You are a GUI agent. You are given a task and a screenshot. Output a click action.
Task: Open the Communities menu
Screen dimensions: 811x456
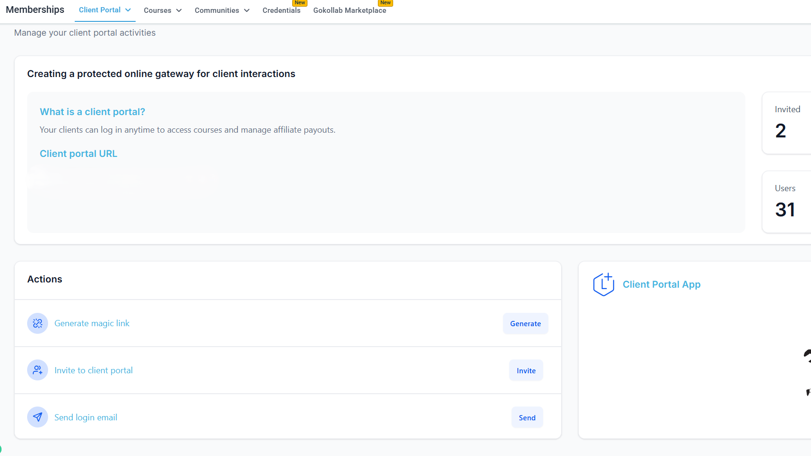click(222, 10)
